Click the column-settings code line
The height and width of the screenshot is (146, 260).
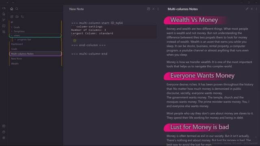(x=87, y=26)
